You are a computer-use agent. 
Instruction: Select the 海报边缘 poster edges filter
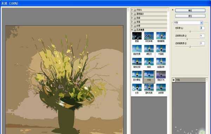click(x=137, y=63)
